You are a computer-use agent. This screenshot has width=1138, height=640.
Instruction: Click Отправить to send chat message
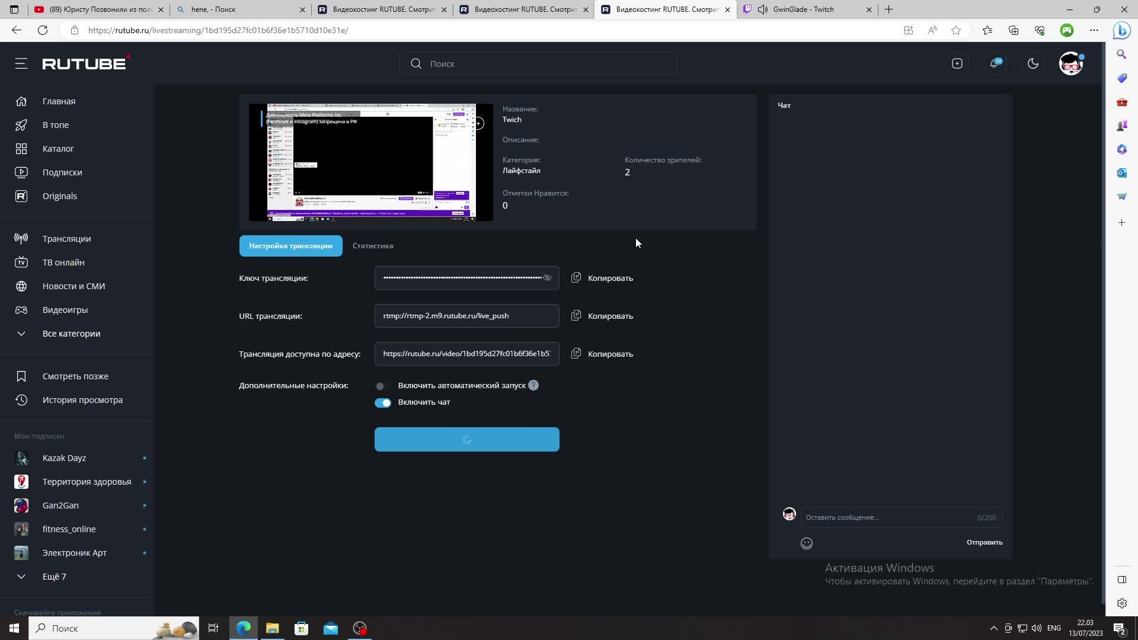pos(984,542)
